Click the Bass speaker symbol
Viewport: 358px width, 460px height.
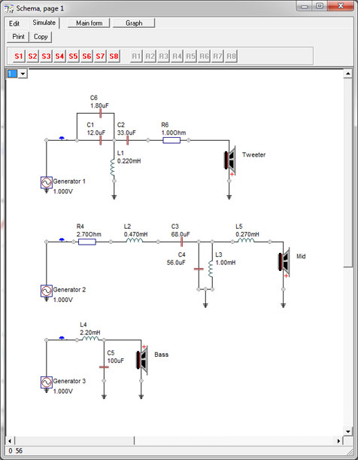142,361
